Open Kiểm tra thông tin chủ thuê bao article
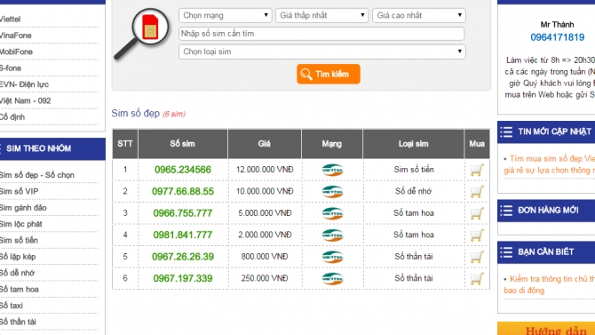Screen dimensions: 595x335 (x=549, y=284)
